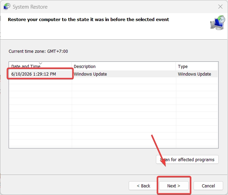Screen dimensions: 228x195
Task: Sort by the Type column header
Action: point(197,66)
